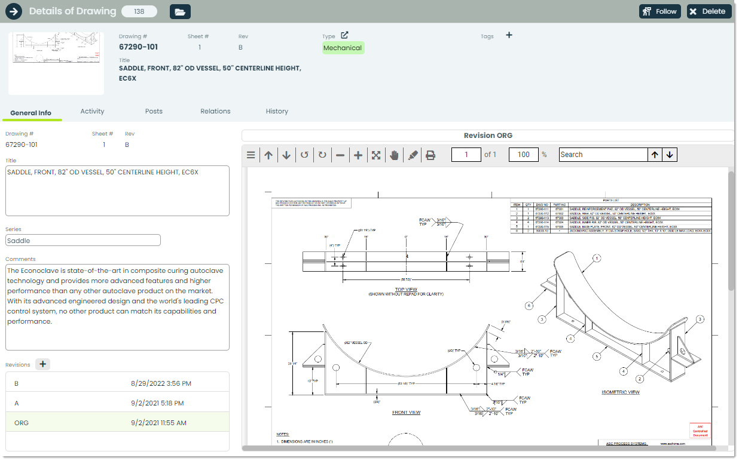Open the folder icon in the header

click(180, 11)
